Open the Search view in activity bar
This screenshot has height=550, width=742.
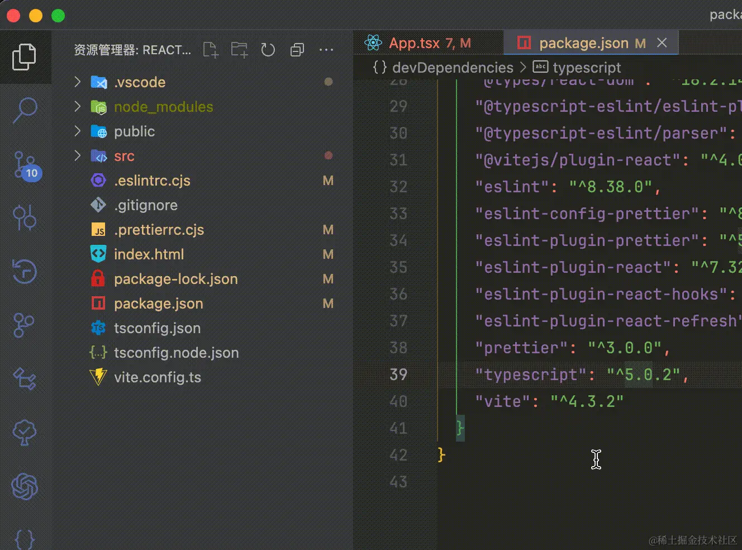(x=24, y=110)
